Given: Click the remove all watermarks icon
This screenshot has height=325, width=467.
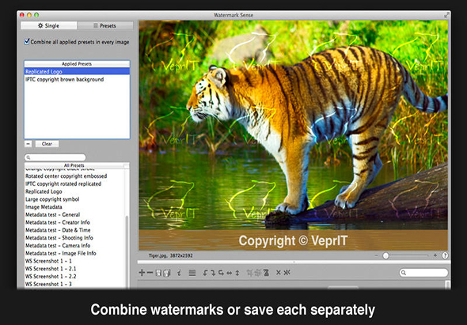Looking at the screenshot, I should [287, 272].
